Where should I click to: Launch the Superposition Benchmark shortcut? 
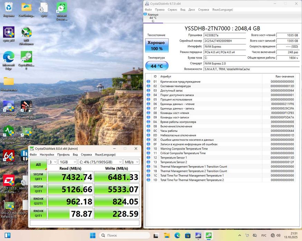[x=27, y=107]
